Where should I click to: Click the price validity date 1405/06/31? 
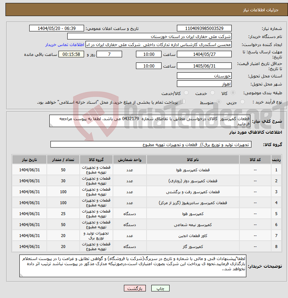click(204, 66)
